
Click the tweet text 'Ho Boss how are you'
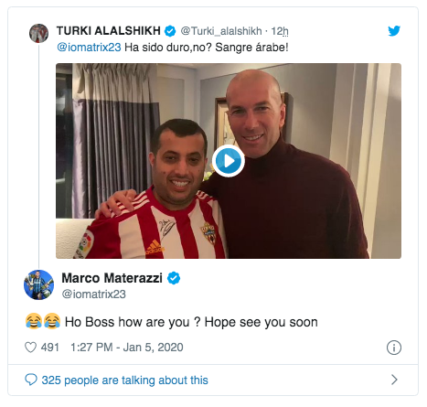tap(127, 322)
